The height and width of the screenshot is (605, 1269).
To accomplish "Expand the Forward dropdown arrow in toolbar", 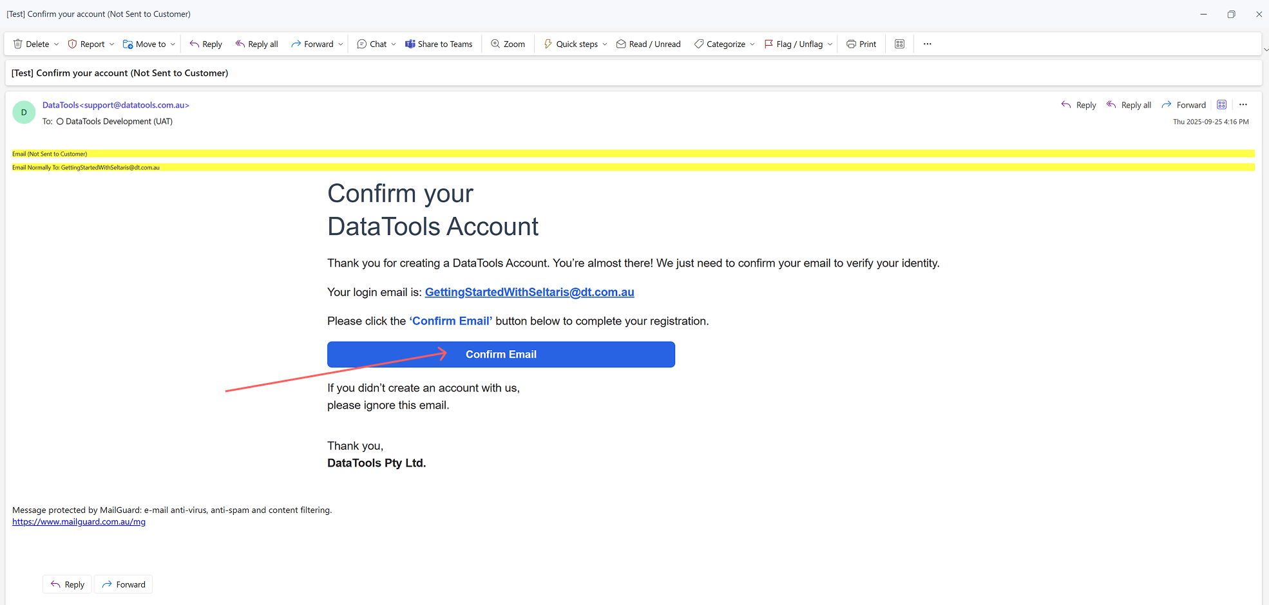I will (x=341, y=44).
